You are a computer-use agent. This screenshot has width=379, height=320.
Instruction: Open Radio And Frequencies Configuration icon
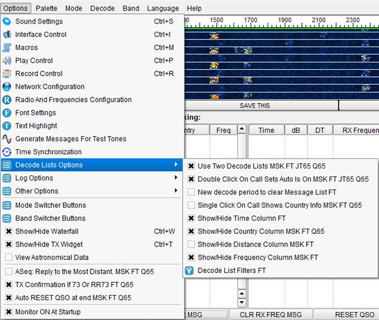point(7,100)
